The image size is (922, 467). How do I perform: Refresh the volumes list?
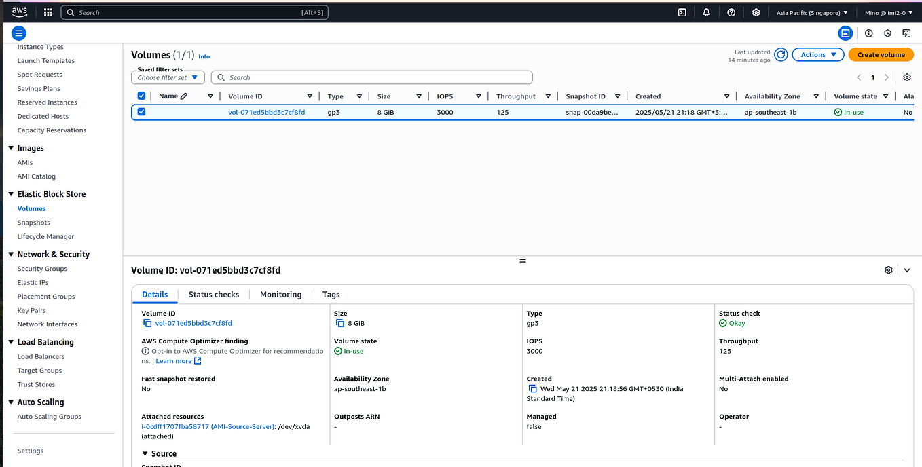tap(781, 54)
